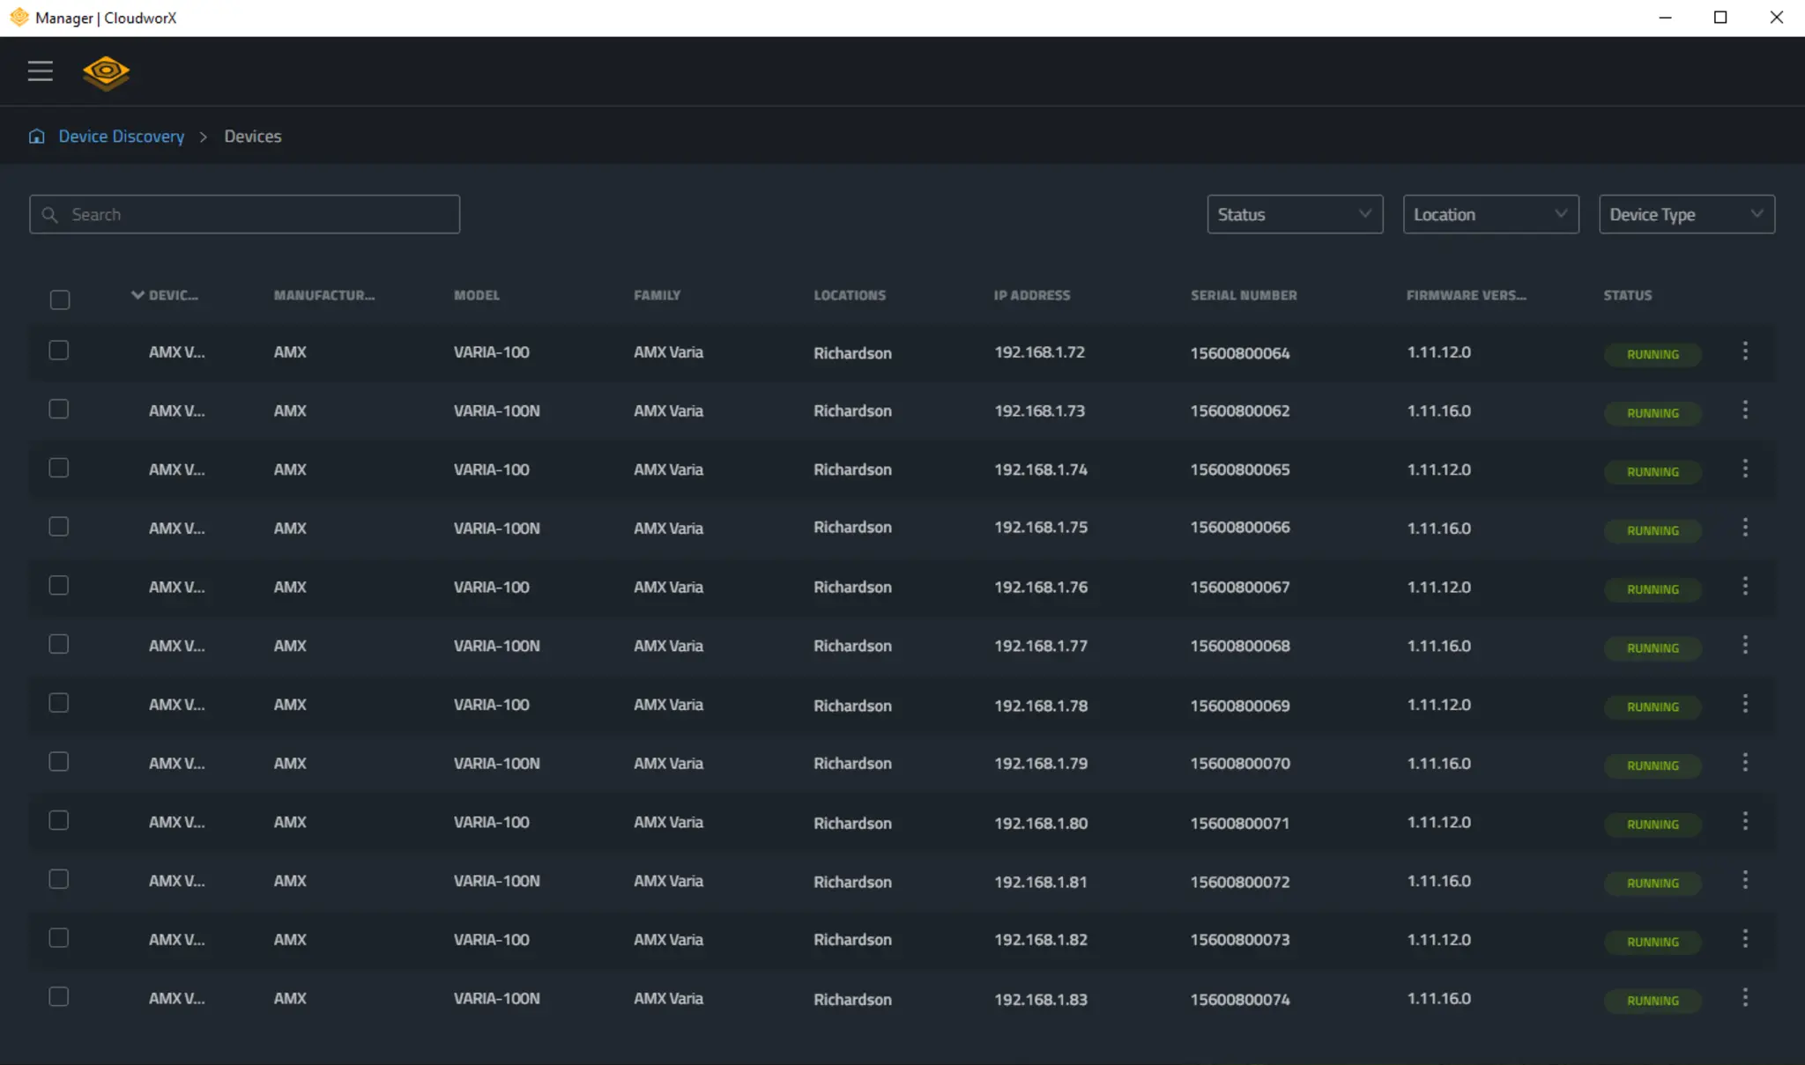Open row actions menu for 192.168.1.72

coord(1744,351)
